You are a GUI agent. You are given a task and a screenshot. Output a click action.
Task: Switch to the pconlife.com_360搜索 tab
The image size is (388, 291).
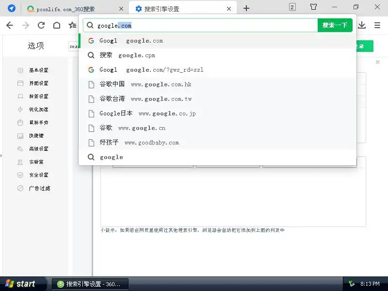(x=74, y=9)
